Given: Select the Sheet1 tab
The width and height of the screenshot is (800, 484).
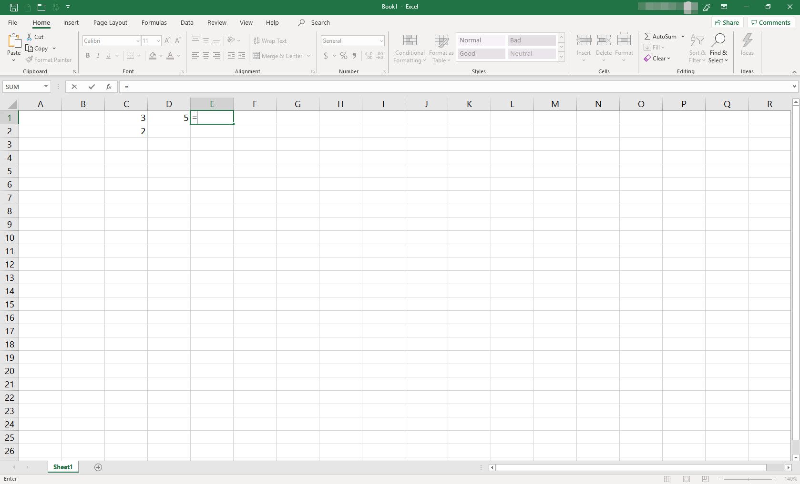Looking at the screenshot, I should point(63,467).
